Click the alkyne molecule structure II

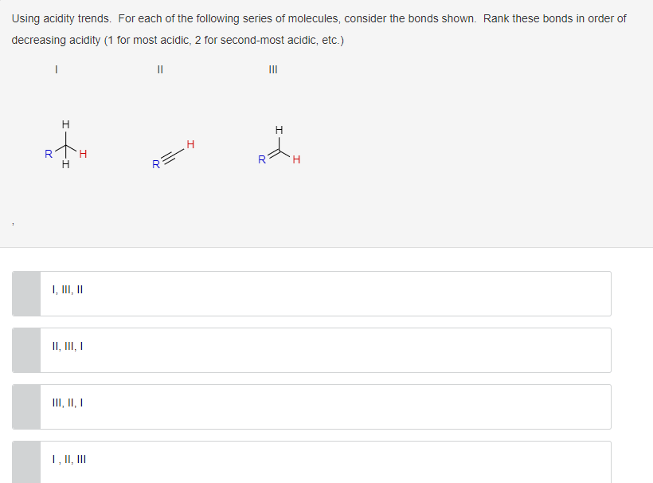(171, 155)
